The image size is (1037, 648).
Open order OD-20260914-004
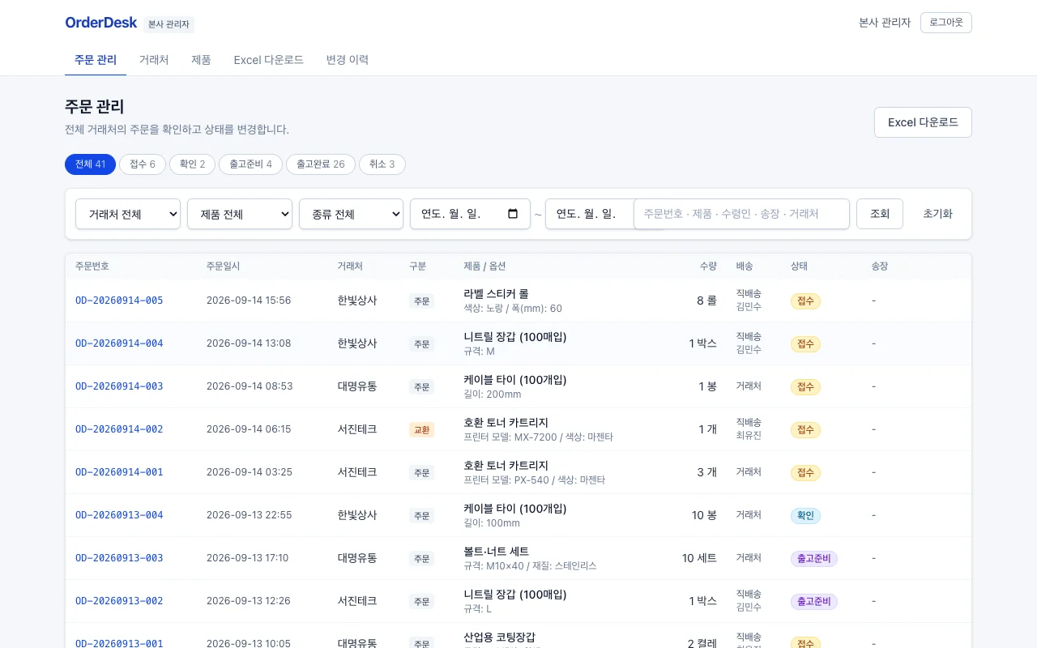[x=119, y=343]
